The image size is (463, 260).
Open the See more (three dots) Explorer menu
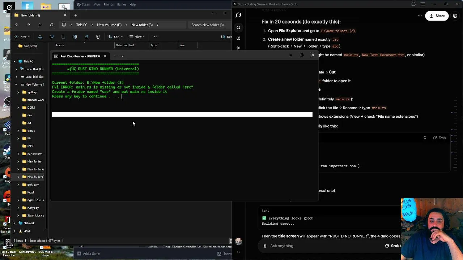click(154, 36)
